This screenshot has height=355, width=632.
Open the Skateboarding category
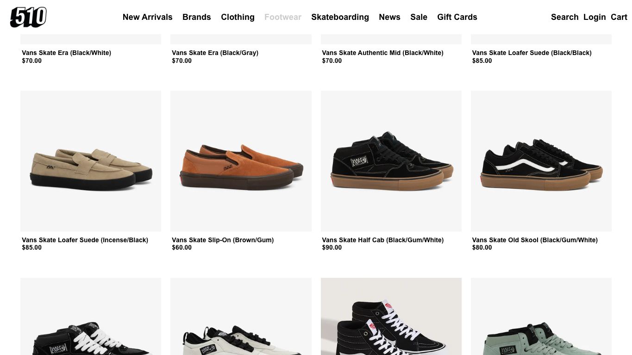340,17
